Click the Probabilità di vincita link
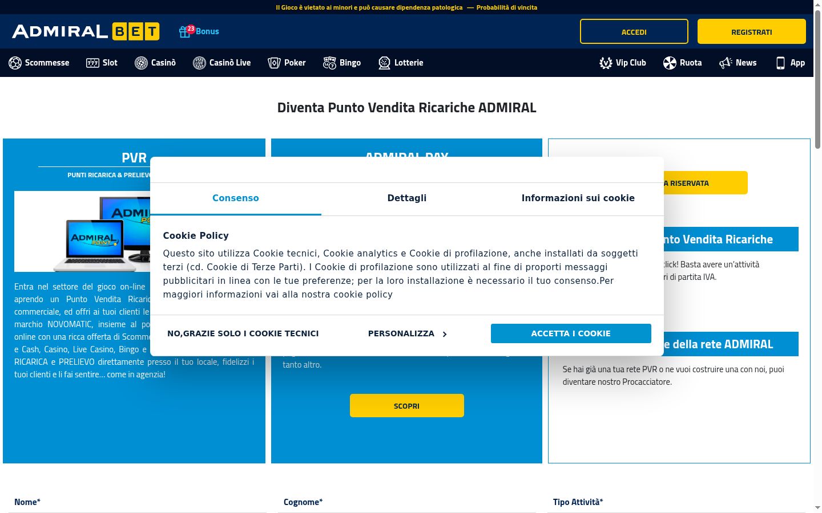Screen dimensions: 822x513 point(507,7)
